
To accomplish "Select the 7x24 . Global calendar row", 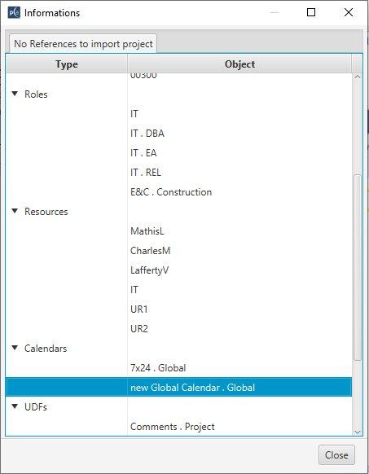I will [178, 367].
